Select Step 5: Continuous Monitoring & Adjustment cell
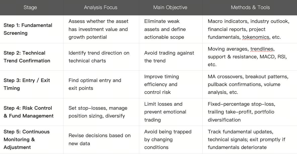297x154 pixels. [26, 139]
